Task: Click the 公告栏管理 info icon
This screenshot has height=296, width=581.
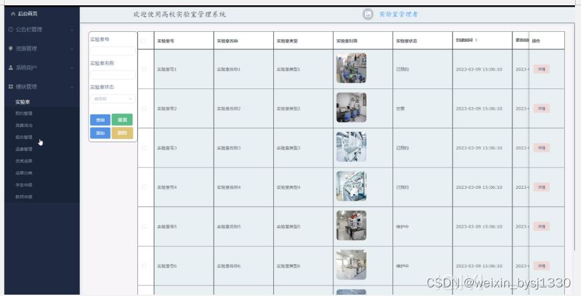Action: click(11, 29)
